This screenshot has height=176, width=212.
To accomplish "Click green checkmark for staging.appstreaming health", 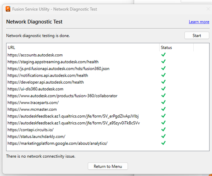I will (163, 61).
